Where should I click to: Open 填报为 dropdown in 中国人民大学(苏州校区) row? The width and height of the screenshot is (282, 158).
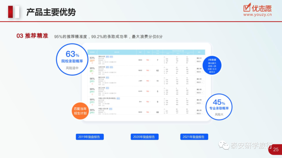point(199,103)
